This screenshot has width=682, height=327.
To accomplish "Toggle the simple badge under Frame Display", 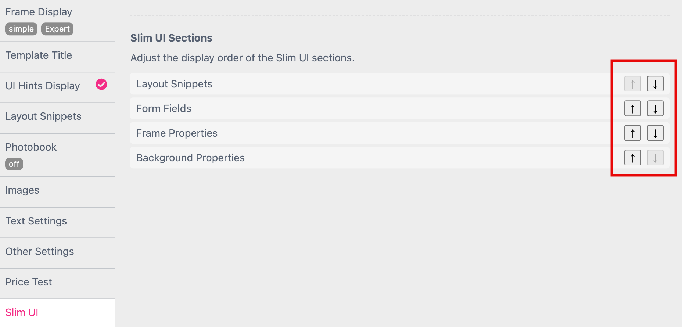I will tap(21, 29).
